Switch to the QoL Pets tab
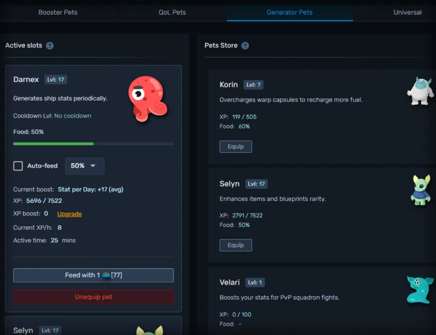The image size is (436, 335). click(172, 12)
